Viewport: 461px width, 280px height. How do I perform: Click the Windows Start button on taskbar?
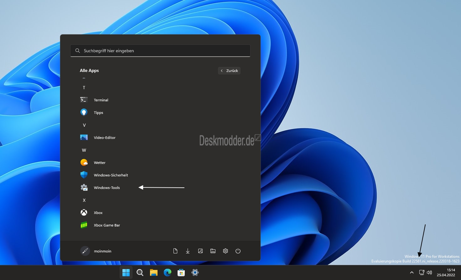[126, 272]
